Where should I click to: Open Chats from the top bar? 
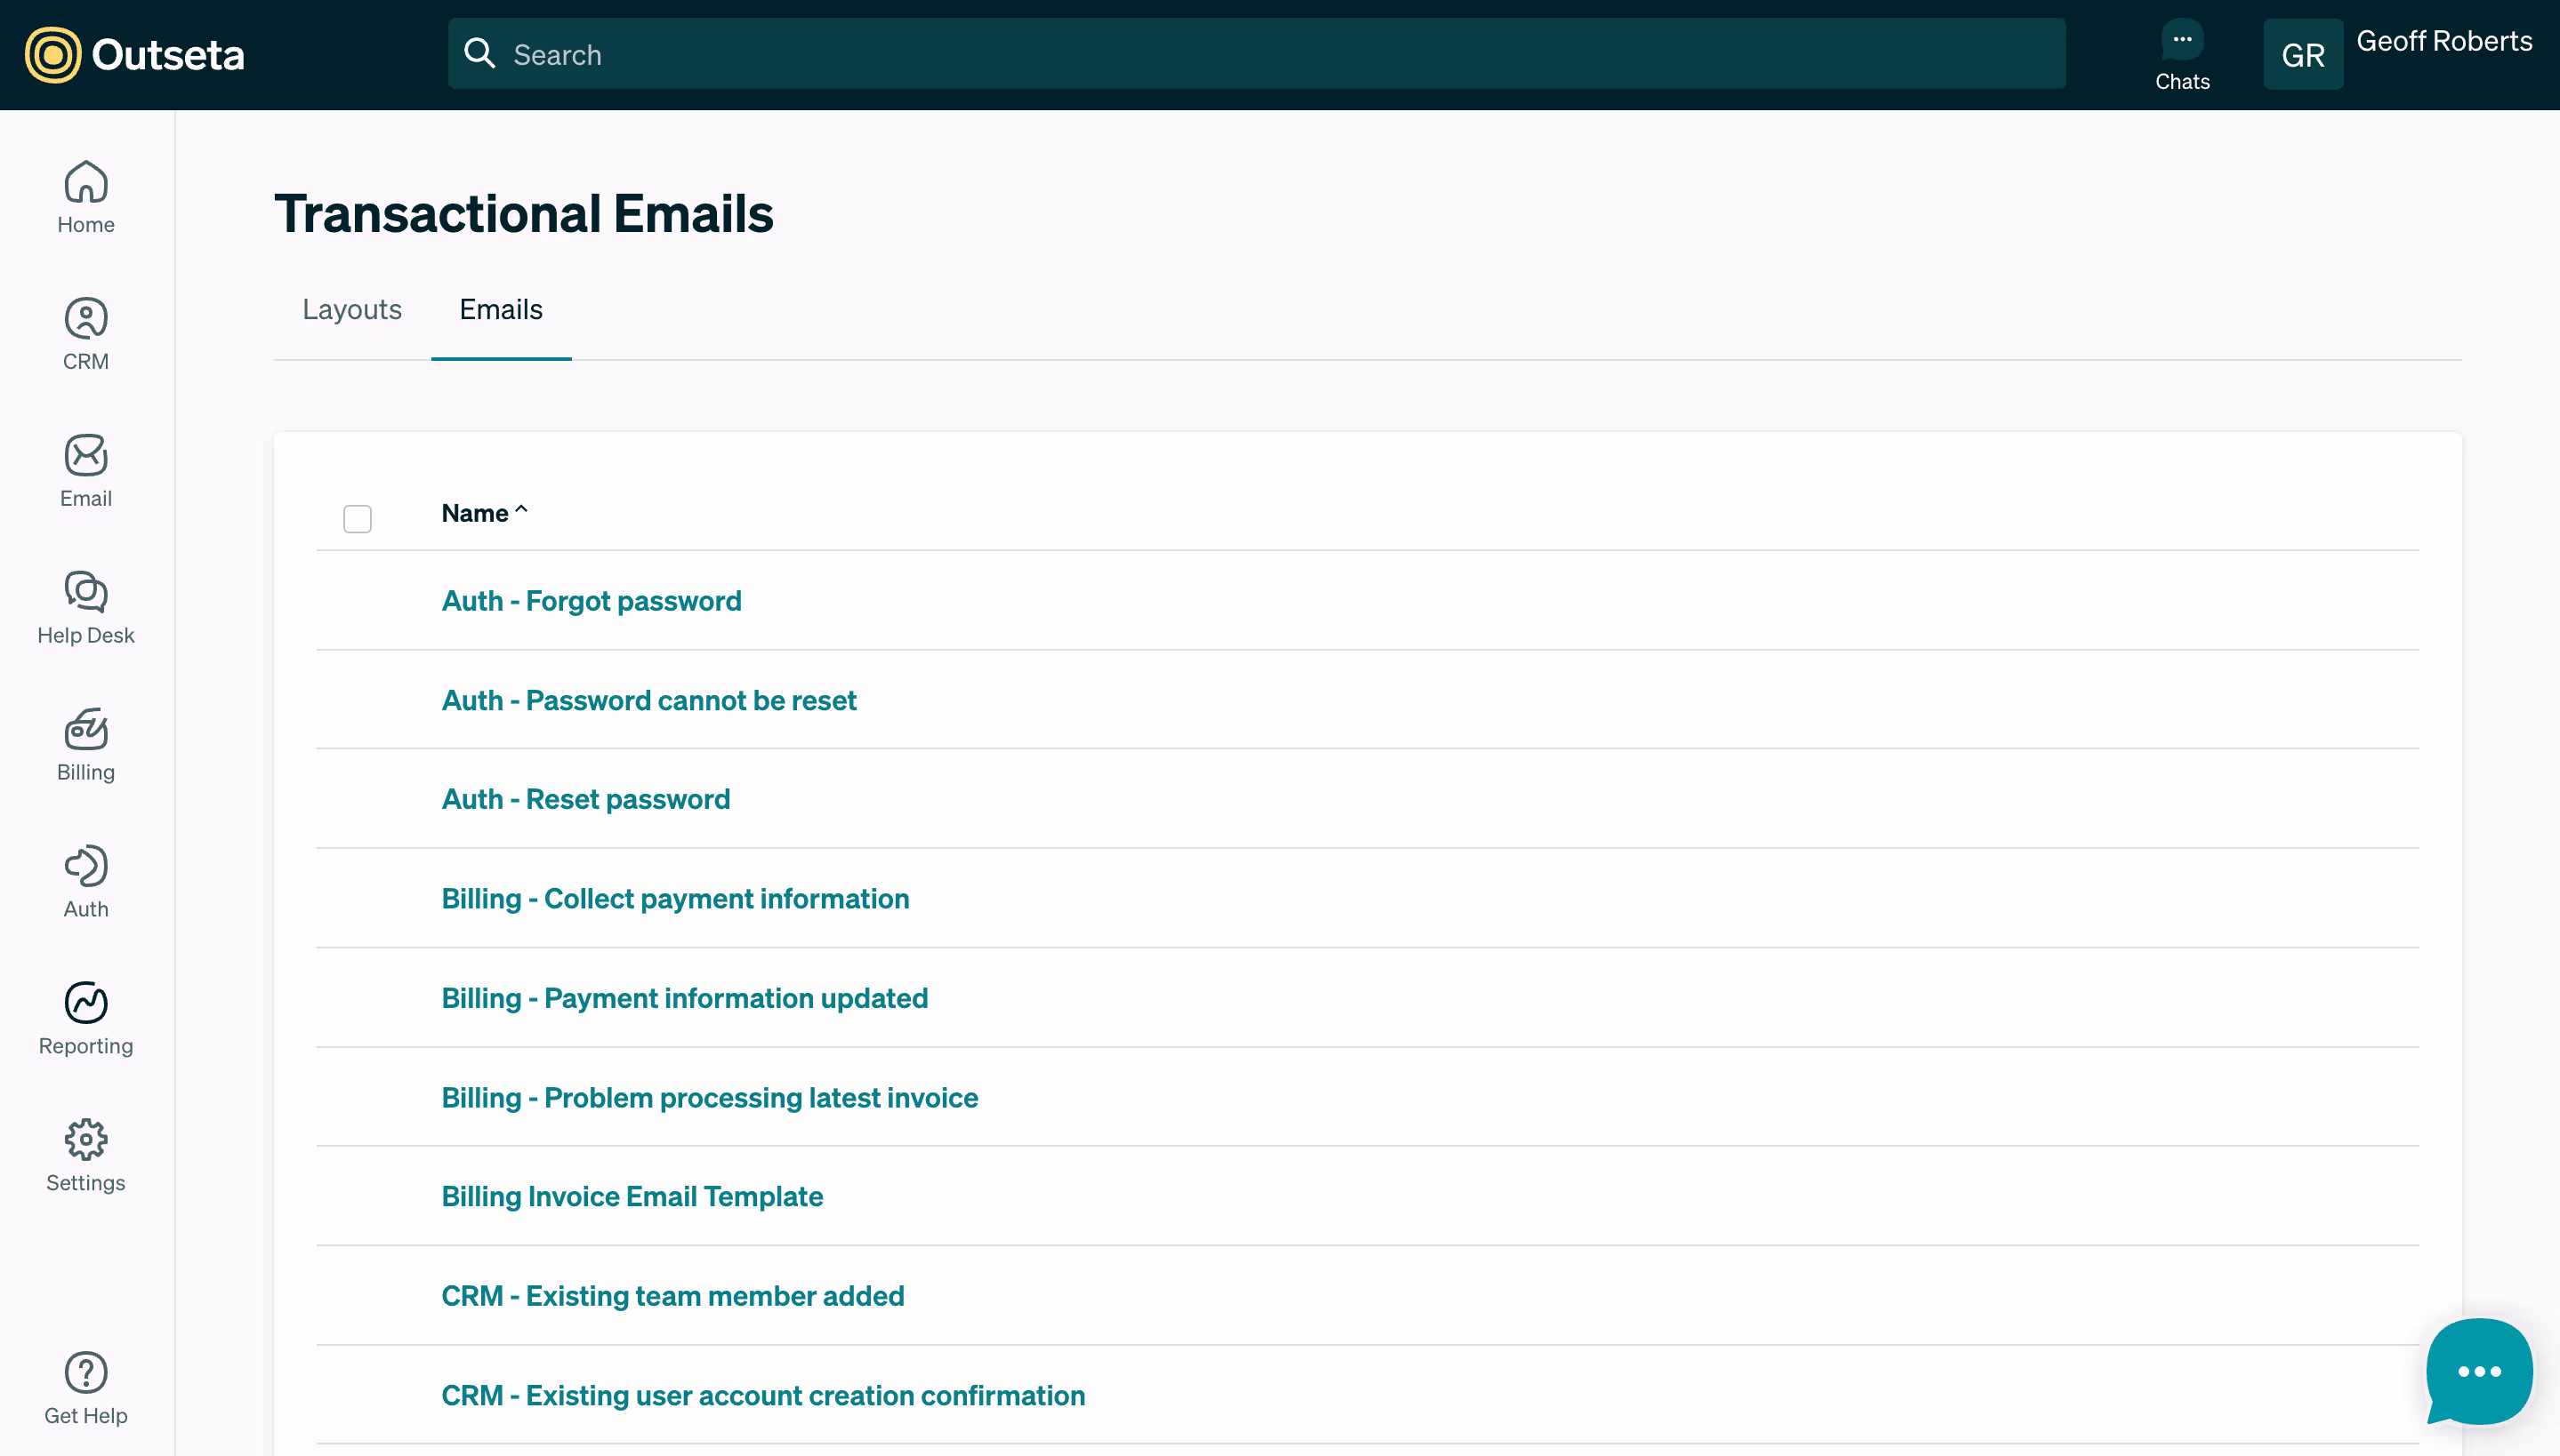[2182, 55]
